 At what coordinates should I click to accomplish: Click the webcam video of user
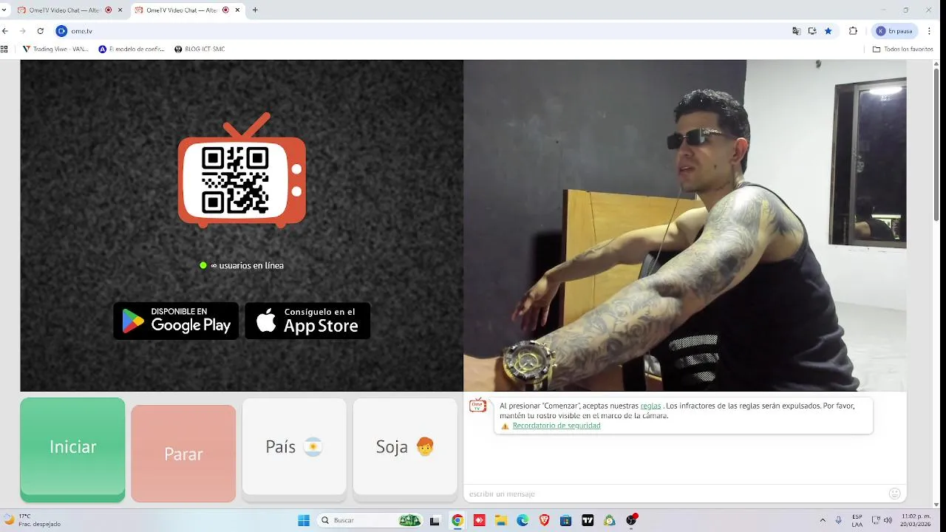pos(685,225)
